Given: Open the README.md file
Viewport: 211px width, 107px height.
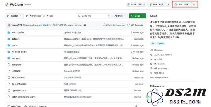Looking at the screenshot, I should click(x=18, y=78).
